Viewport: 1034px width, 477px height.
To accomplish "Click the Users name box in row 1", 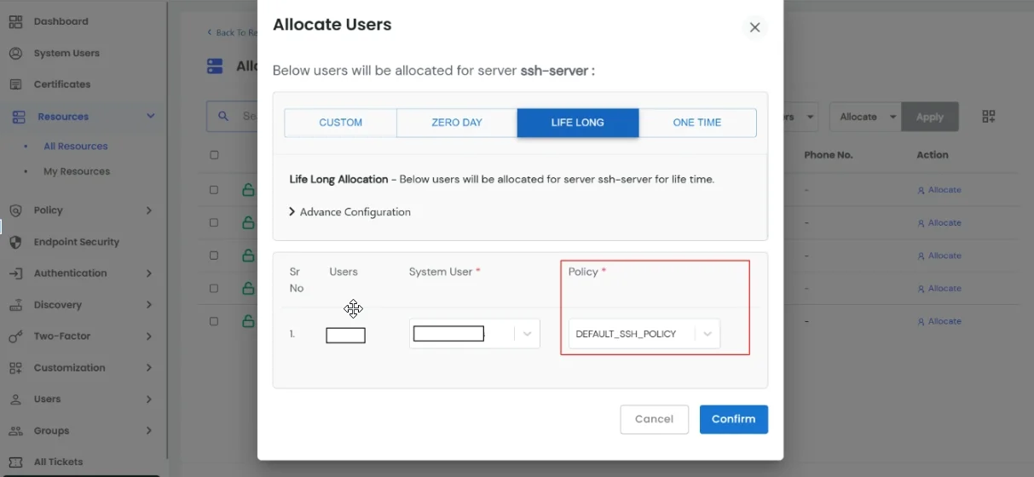I will click(345, 336).
